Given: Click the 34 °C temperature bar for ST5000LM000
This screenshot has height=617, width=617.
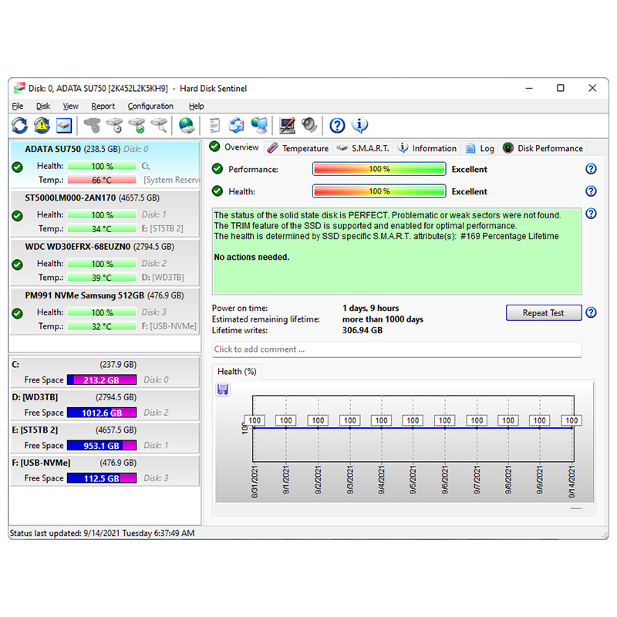Looking at the screenshot, I should click(x=102, y=229).
